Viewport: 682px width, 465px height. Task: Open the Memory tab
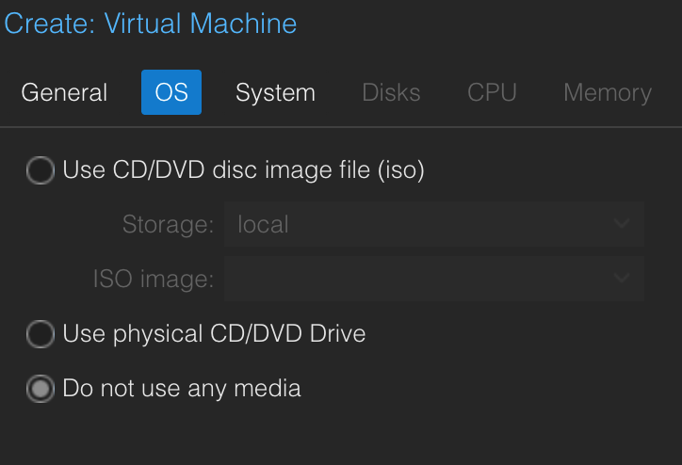pyautogui.click(x=607, y=92)
